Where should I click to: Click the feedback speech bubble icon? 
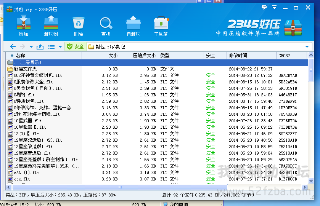coord(264,8)
